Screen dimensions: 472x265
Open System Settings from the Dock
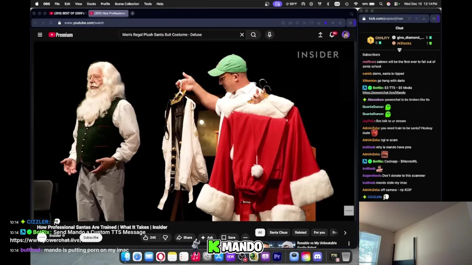207,257
